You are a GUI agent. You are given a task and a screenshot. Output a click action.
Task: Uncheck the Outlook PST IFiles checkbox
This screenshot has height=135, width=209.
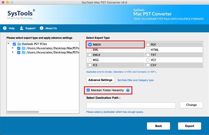[14, 44]
